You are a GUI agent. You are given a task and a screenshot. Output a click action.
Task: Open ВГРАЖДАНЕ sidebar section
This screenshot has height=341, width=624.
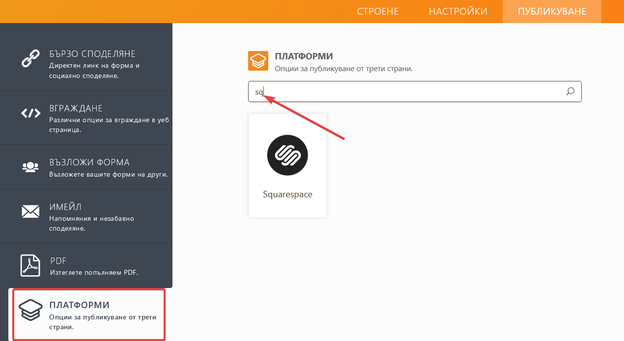(76, 108)
